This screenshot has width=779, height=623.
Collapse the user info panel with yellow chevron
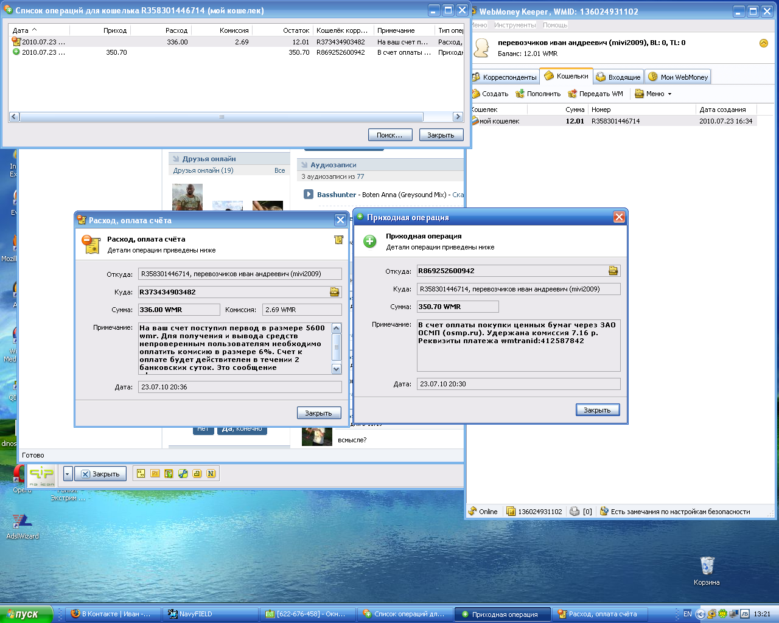click(764, 43)
